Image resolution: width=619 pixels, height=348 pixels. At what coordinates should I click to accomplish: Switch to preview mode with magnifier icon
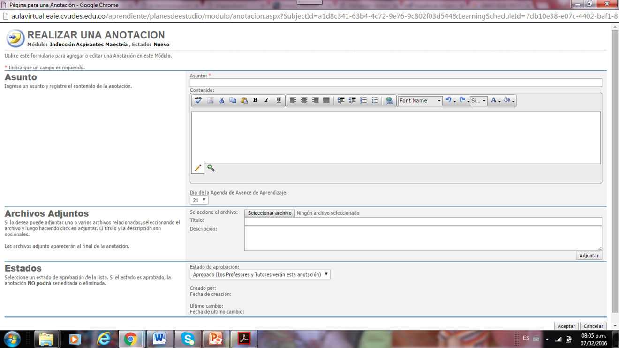click(x=211, y=168)
